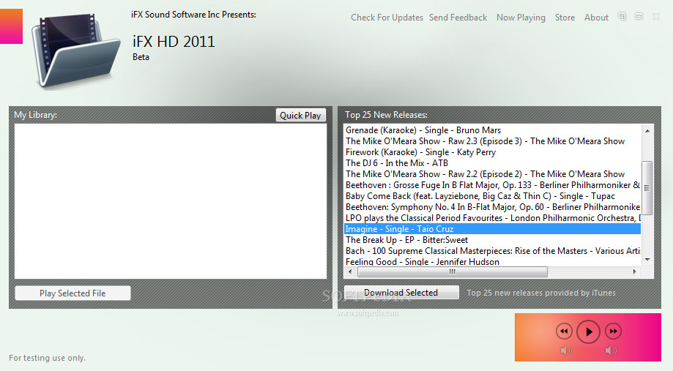Viewport: 673px width, 371px height.
Task: Select Imagine - Single - Taio Cruz
Action: coord(492,229)
